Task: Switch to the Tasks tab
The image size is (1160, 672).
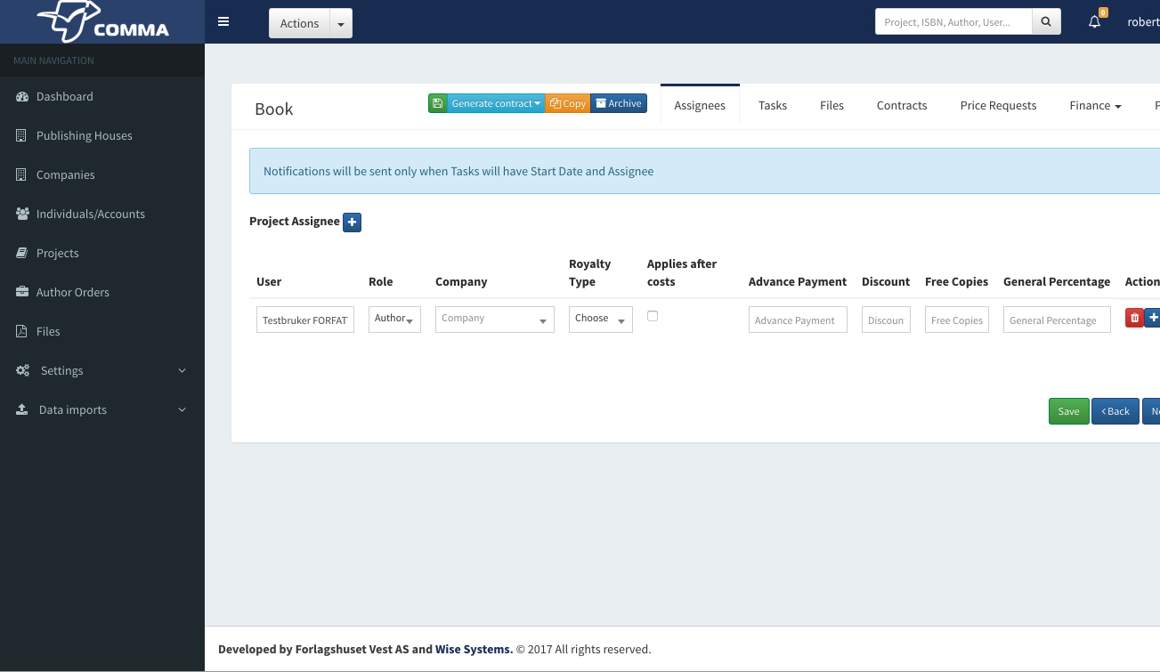Action: [x=772, y=105]
